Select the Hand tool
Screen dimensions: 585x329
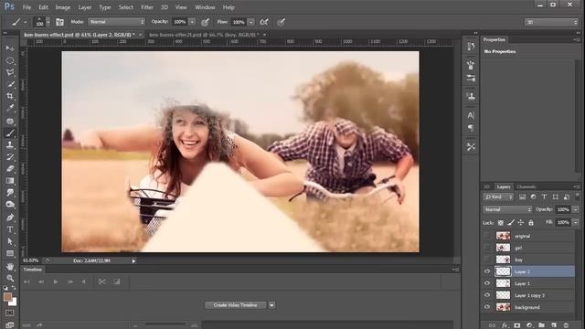coord(10,266)
